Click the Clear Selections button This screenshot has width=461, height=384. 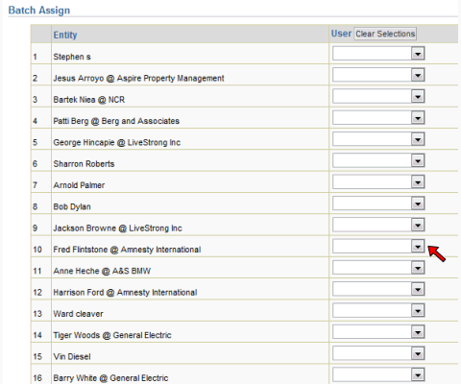pyautogui.click(x=385, y=34)
